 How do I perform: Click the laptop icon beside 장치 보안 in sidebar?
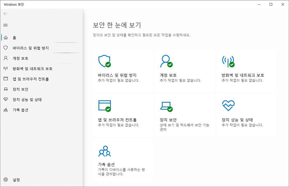point(6,89)
